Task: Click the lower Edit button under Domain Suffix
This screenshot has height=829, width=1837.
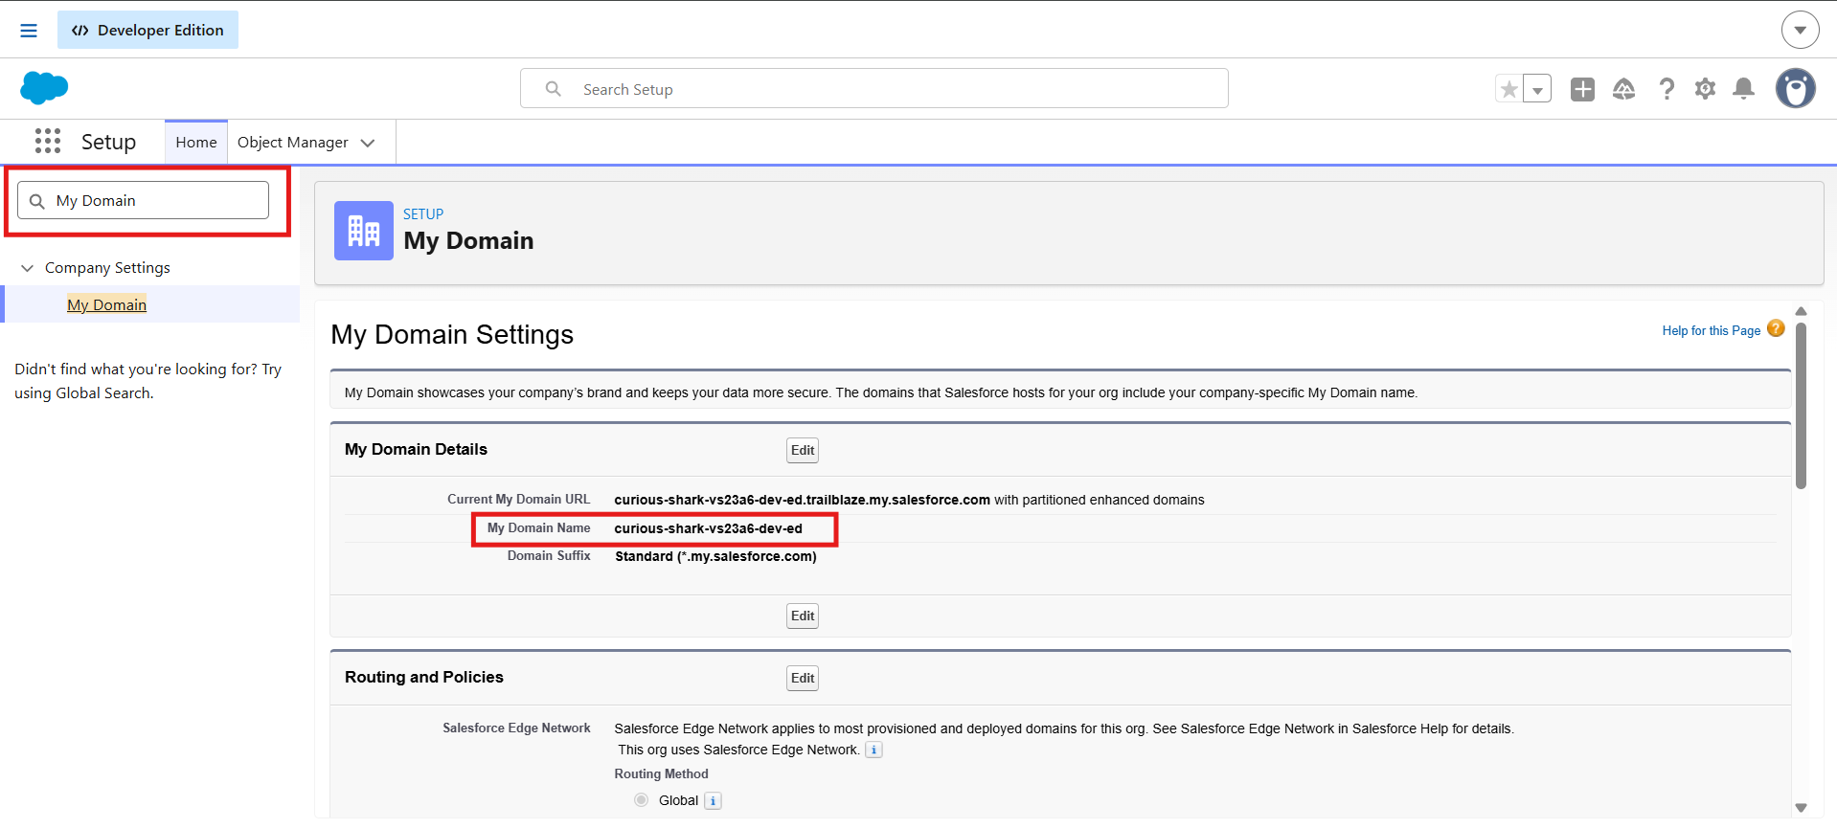Action: pyautogui.click(x=803, y=616)
